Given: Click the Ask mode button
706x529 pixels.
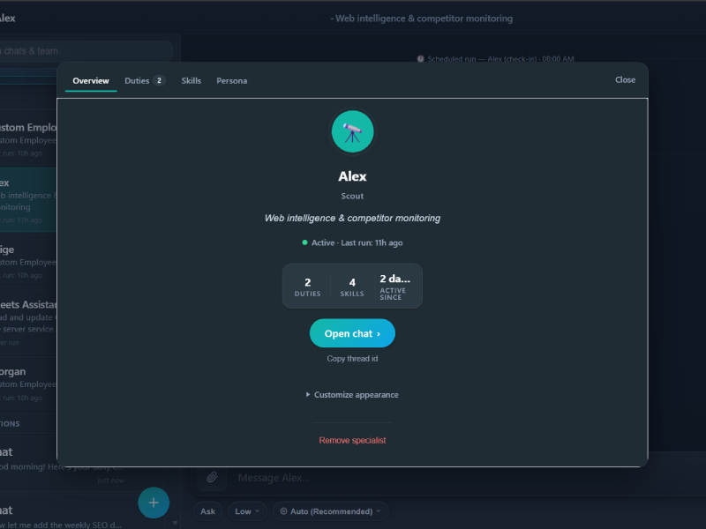Looking at the screenshot, I should click(x=207, y=511).
